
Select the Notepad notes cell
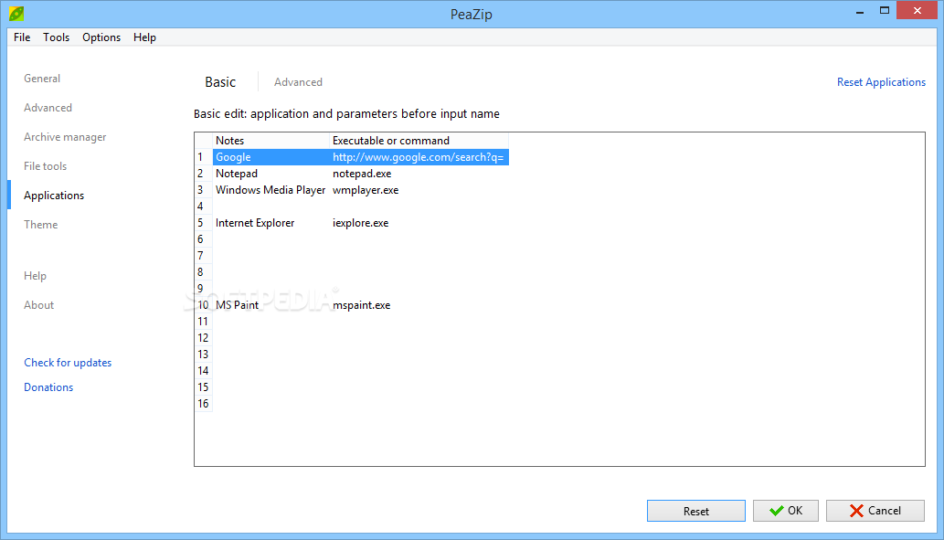pyautogui.click(x=270, y=174)
